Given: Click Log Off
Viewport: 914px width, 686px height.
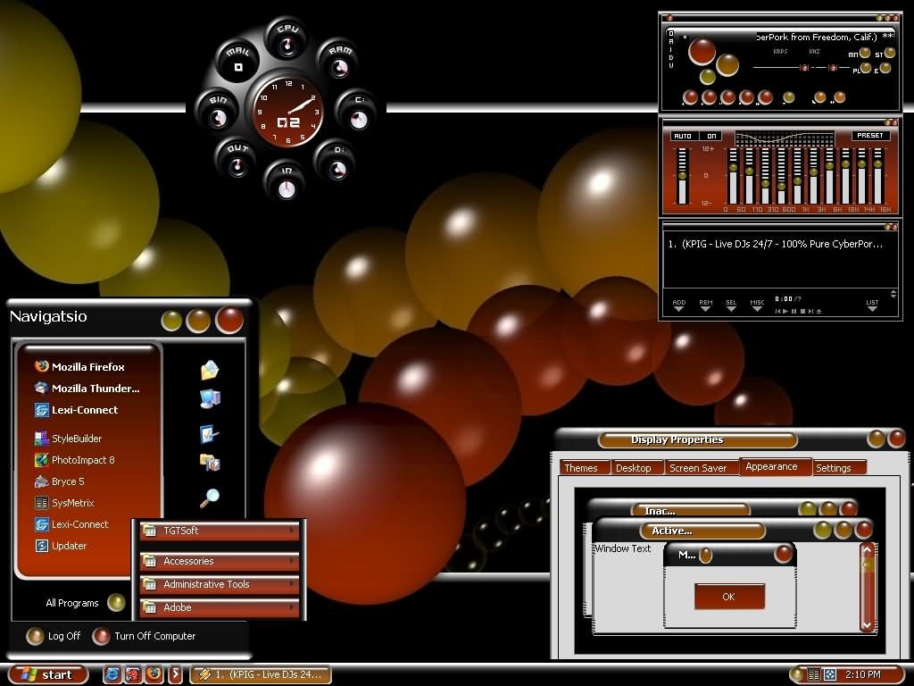Looking at the screenshot, I should 54,636.
